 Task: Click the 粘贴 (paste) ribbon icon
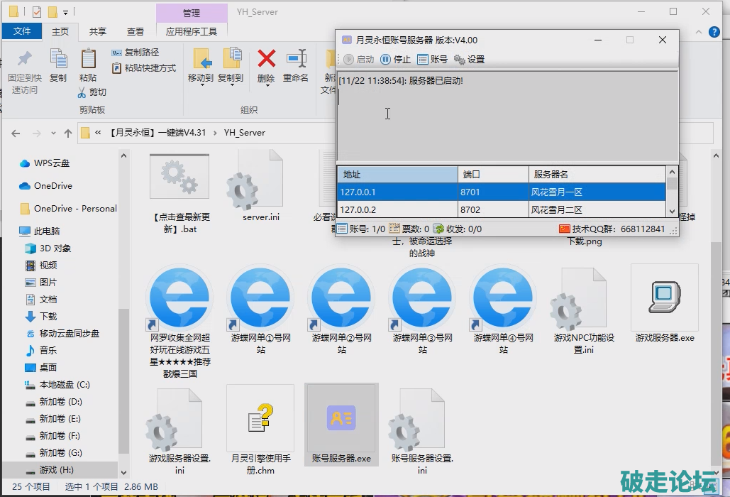click(x=88, y=60)
